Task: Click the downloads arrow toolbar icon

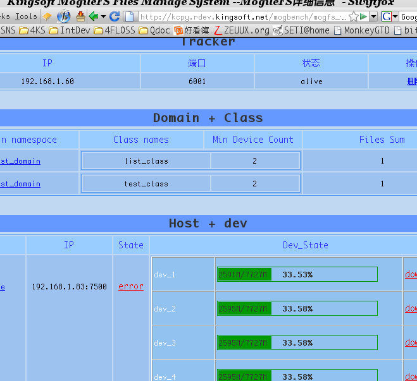Action: pyautogui.click(x=80, y=16)
